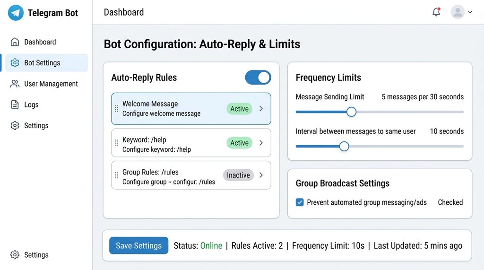Toggle the Auto-Reply Rules switch off

[x=258, y=78]
